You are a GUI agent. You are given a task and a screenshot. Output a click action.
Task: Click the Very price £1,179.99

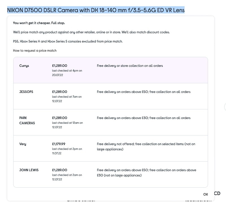tap(58, 144)
